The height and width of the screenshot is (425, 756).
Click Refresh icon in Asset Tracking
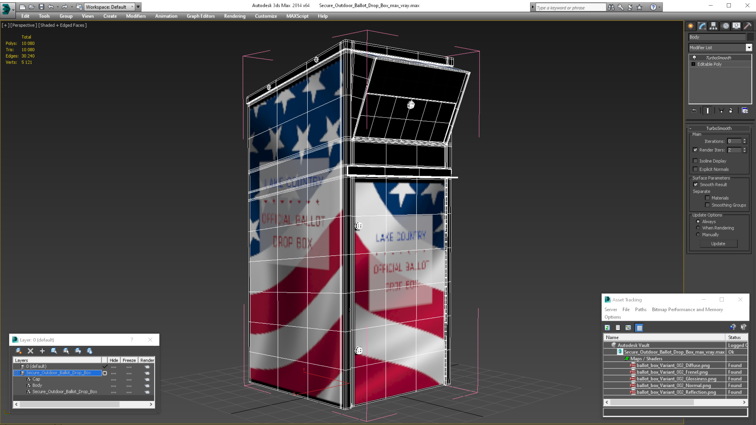(607, 328)
